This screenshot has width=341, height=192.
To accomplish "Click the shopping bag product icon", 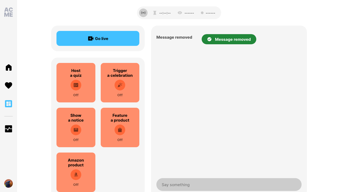I will [120, 130].
